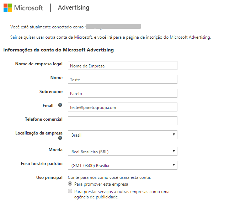
Task: Click the 'Telefone comercial' label
Action: (44, 119)
